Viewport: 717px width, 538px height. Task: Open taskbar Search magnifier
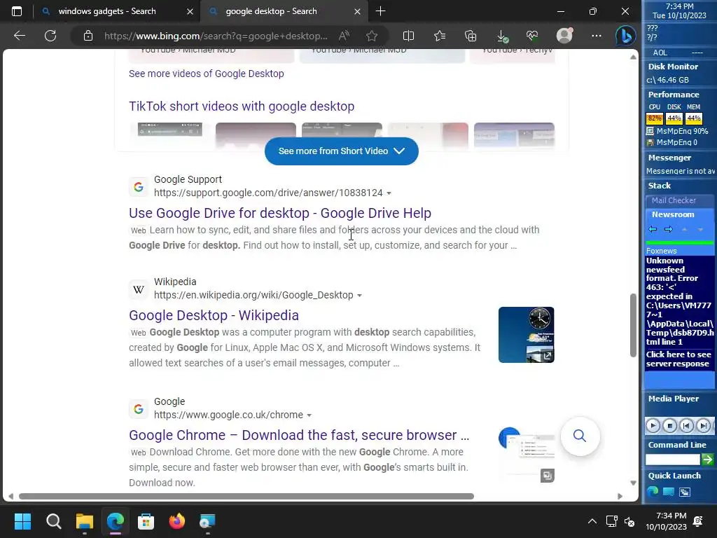[53, 521]
